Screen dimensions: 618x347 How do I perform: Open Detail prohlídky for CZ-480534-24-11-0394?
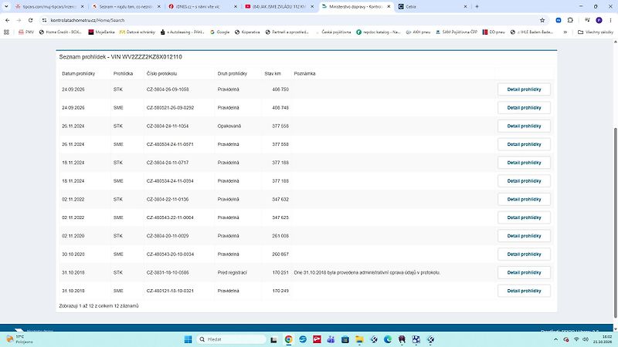click(x=524, y=181)
